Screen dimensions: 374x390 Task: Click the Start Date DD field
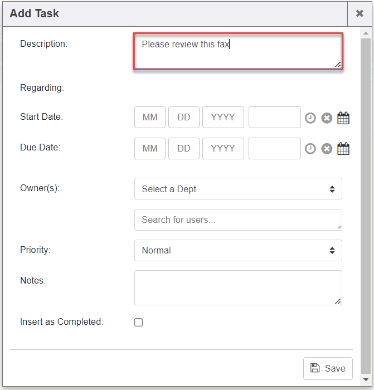pos(184,118)
